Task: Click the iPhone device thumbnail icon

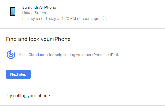Action: (x=13, y=12)
